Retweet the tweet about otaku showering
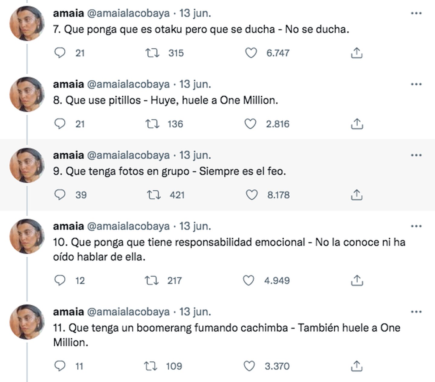The width and height of the screenshot is (435, 382). click(153, 53)
